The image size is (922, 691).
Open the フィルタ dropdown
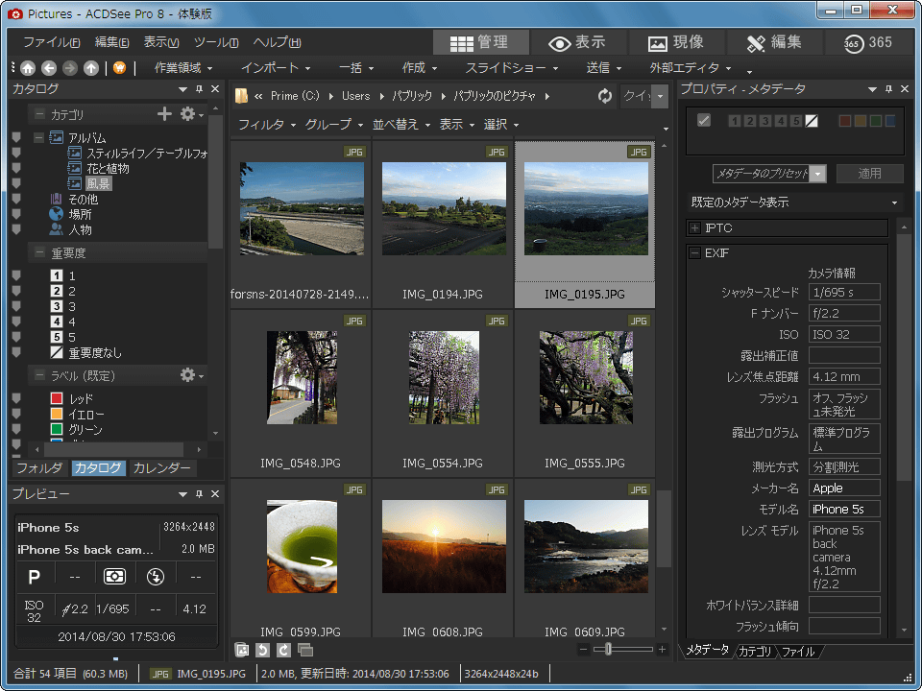point(266,125)
